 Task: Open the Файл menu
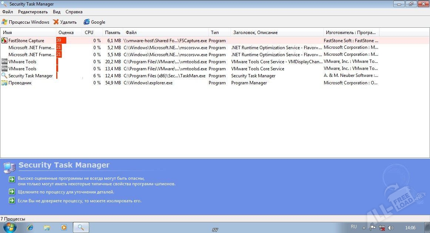[7, 12]
